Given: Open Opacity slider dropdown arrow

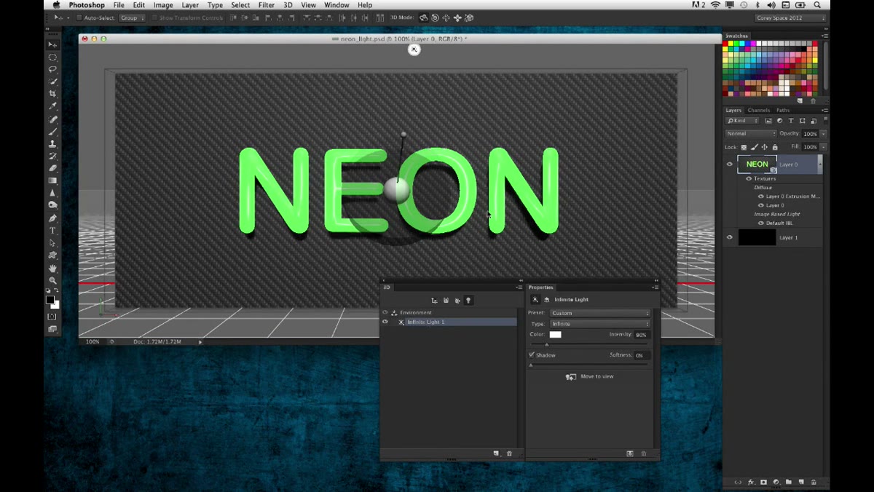Looking at the screenshot, I should click(824, 134).
